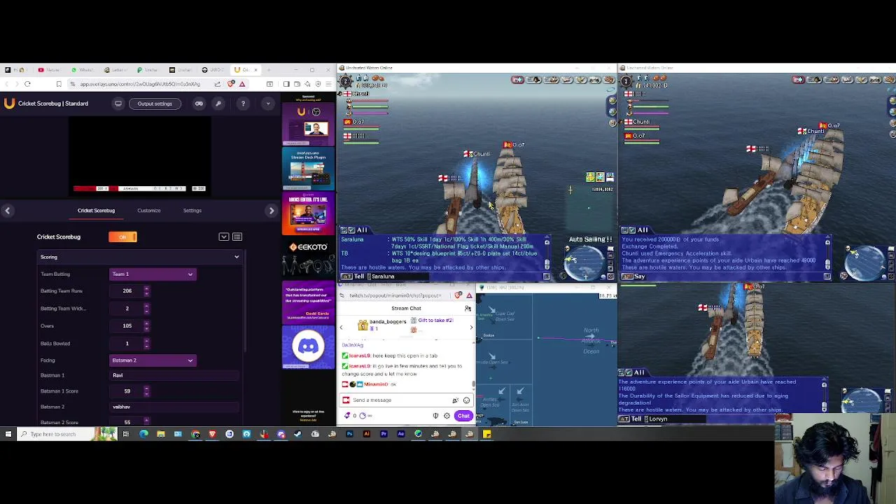This screenshot has height=504, width=896.
Task: Open the Stream Deck Plugin ad banner
Action: pos(308,169)
